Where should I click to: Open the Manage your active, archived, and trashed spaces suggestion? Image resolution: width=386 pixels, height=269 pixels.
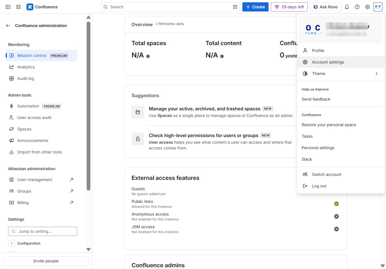click(x=205, y=109)
